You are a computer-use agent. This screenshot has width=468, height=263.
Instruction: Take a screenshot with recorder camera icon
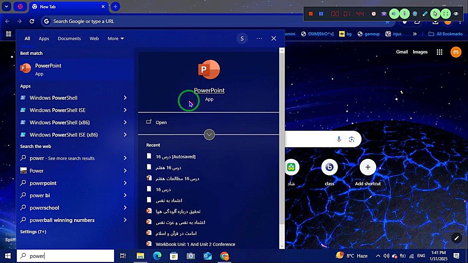point(384,14)
